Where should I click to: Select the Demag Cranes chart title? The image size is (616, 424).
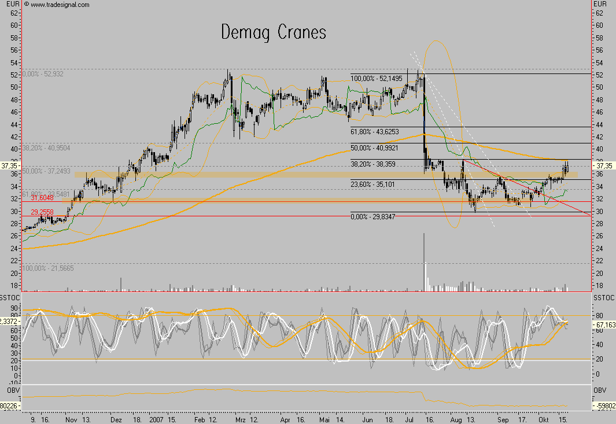[274, 32]
